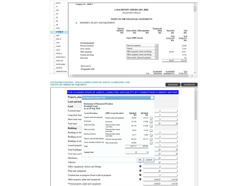Image resolution: width=249 pixels, height=186 pixels.
Task: Close the Get financial statement value dialog
Action: [x=152, y=98]
